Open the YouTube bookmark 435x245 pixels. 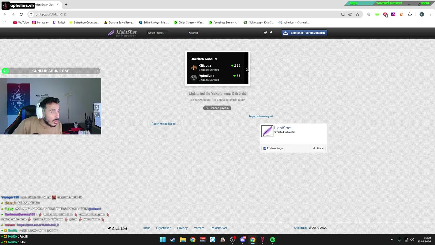[x=21, y=23]
